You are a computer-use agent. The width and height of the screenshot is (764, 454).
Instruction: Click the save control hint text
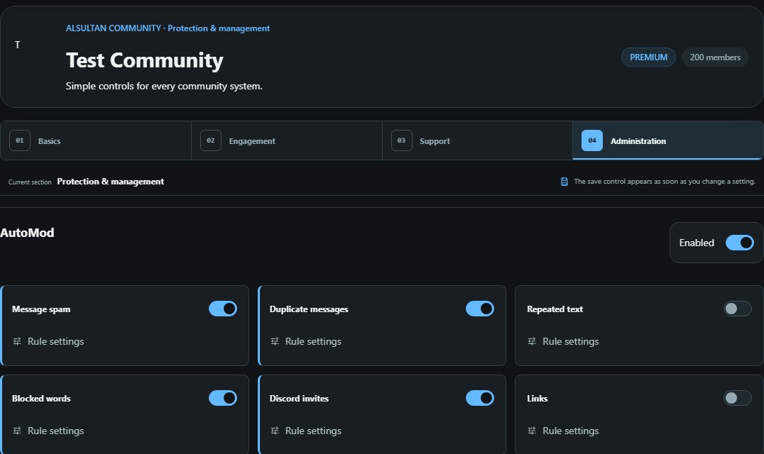pos(665,182)
